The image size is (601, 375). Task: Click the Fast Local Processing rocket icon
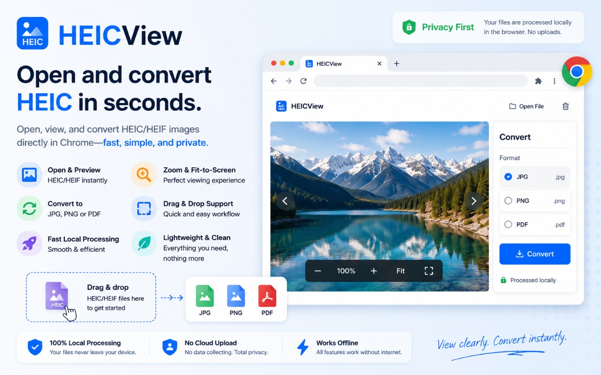click(x=29, y=243)
